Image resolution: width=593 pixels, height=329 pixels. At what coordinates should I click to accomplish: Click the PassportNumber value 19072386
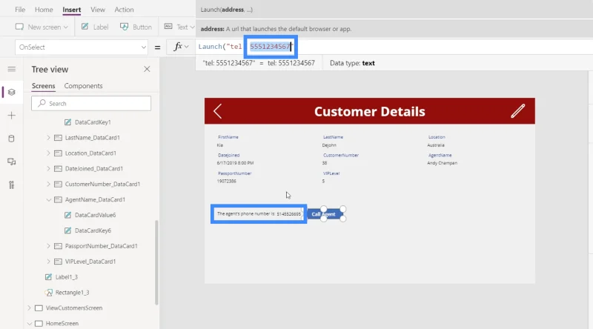click(227, 181)
